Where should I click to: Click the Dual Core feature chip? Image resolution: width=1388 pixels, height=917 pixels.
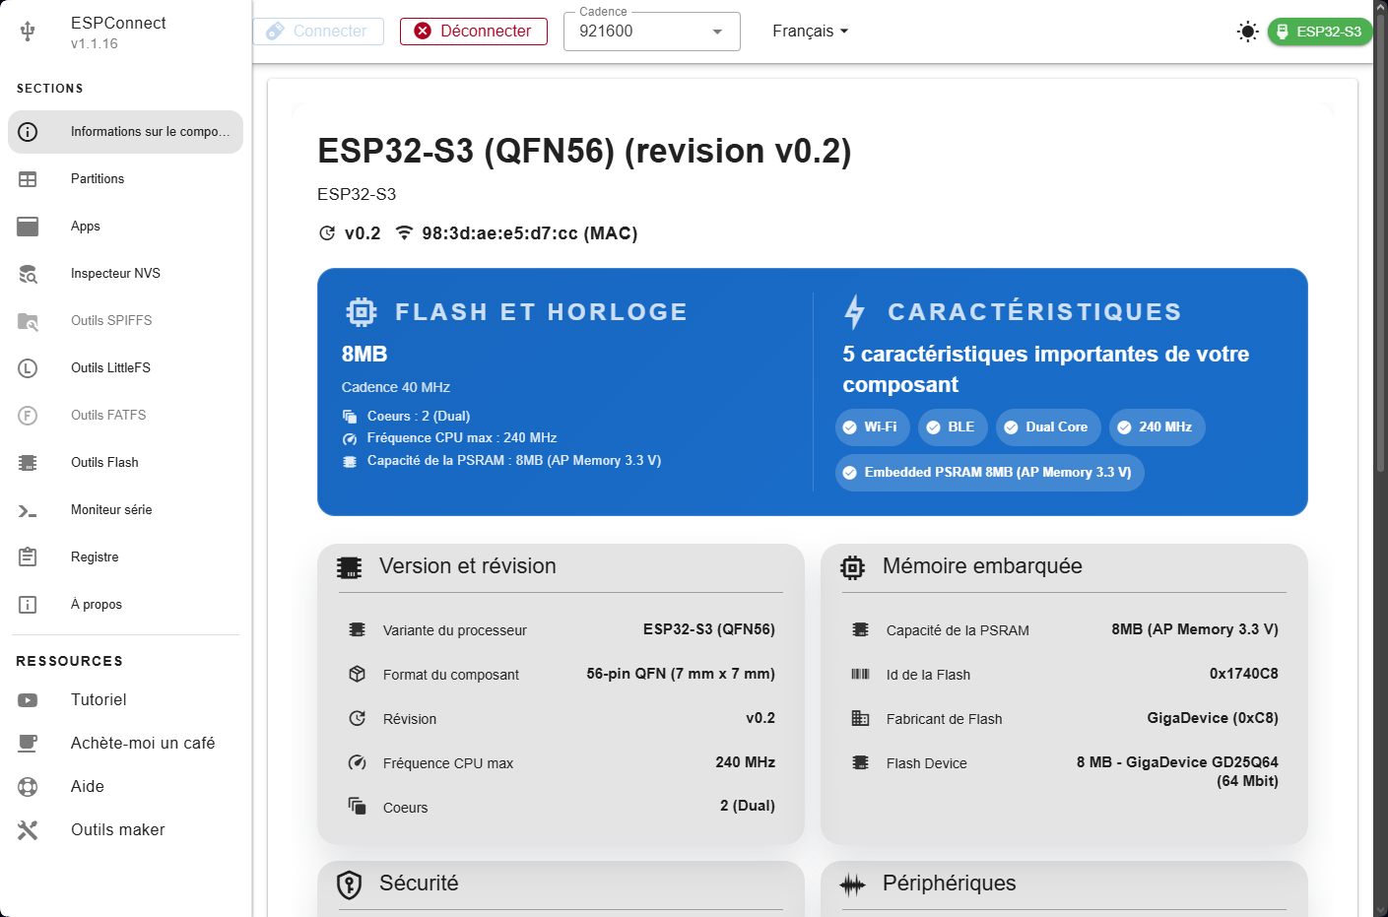click(x=1048, y=427)
